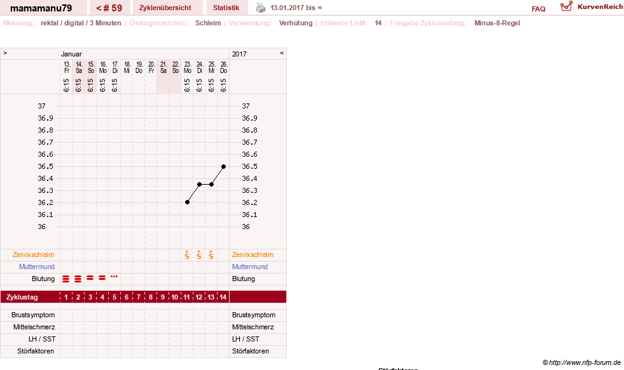Click the left Brustsymptom row label

tap(33, 315)
